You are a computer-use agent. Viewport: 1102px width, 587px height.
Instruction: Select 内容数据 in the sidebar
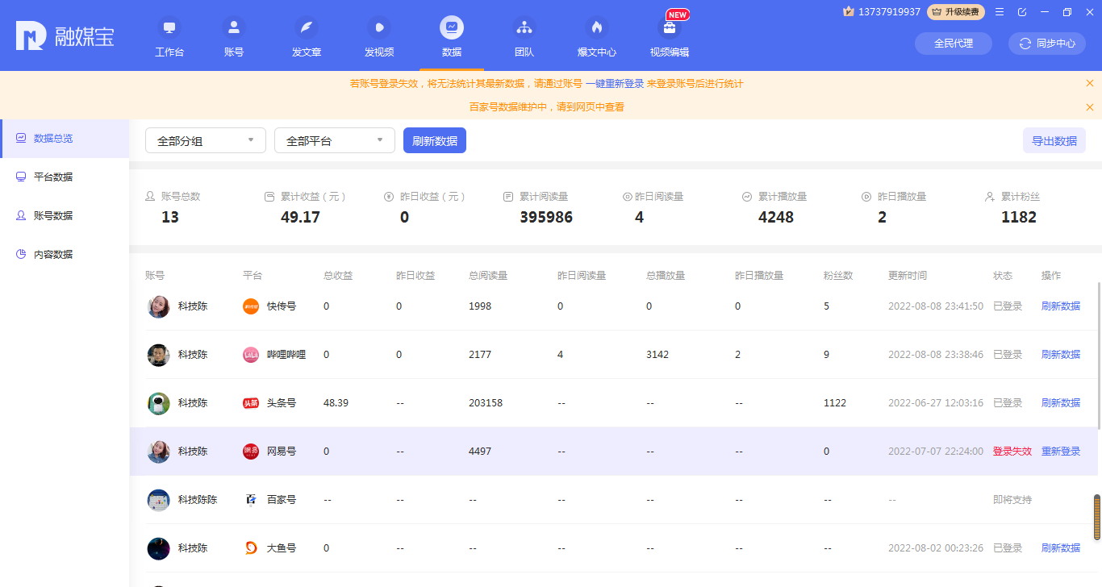(x=65, y=255)
